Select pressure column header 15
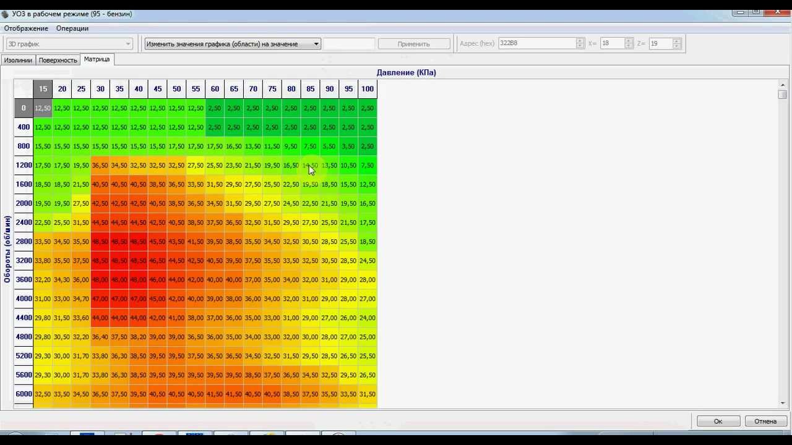Screen dimensions: 792x445 [x=43, y=89]
